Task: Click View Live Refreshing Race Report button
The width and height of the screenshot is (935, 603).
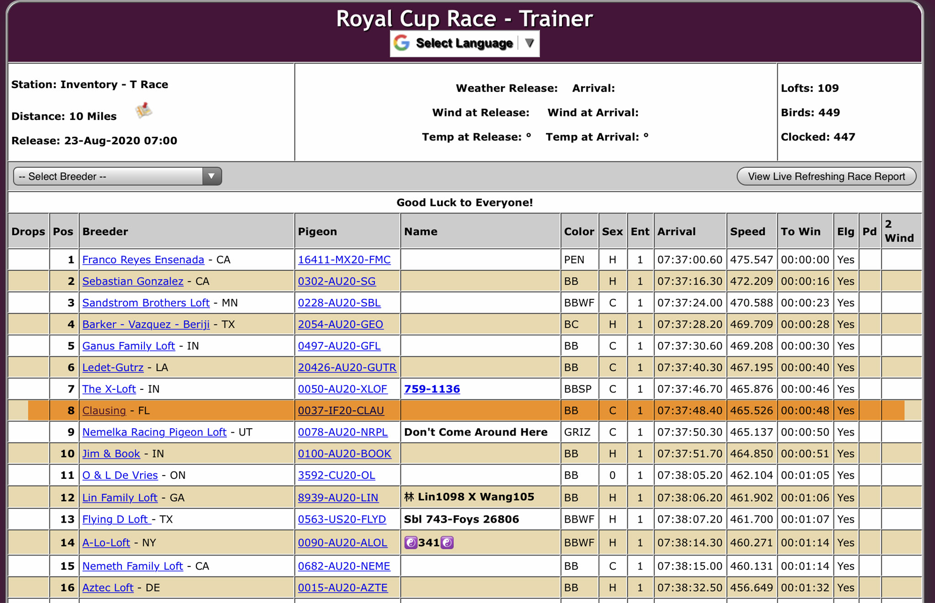Action: [826, 176]
